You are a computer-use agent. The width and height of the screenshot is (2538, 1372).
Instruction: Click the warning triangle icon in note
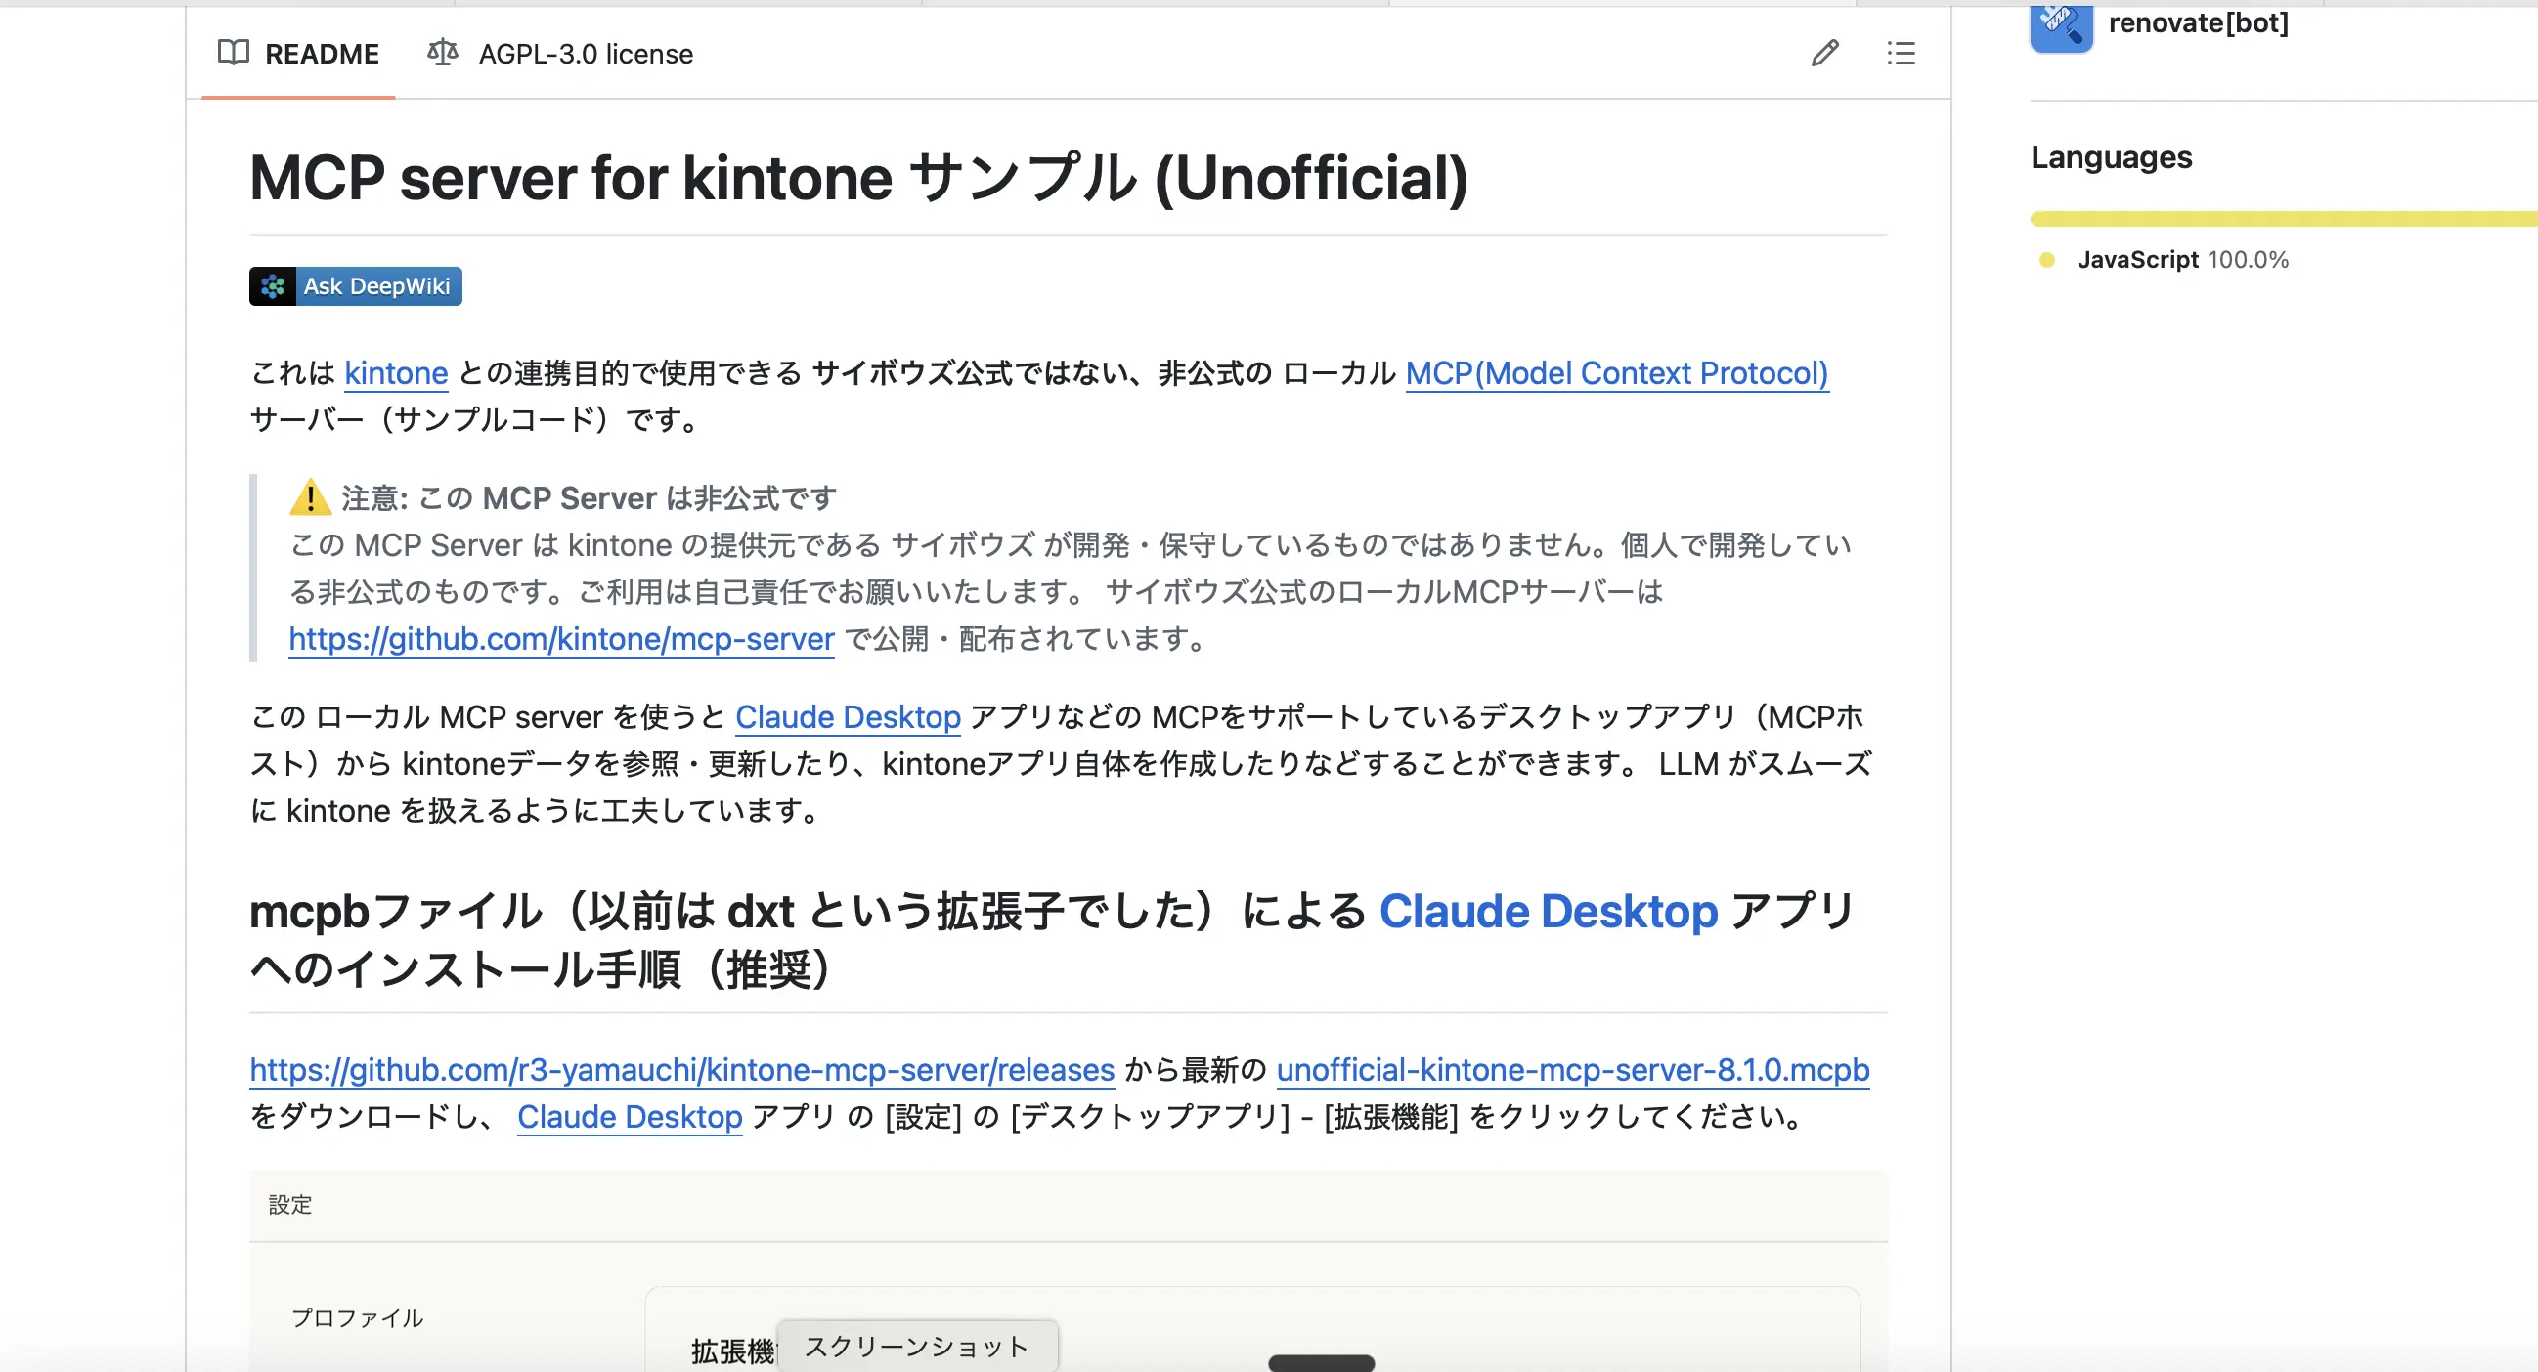click(x=310, y=497)
